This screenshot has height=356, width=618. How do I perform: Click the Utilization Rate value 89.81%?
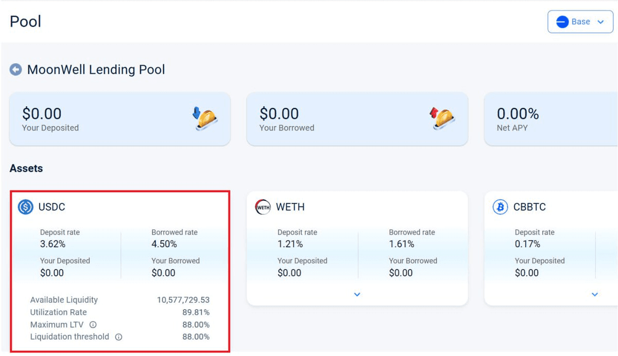click(196, 312)
